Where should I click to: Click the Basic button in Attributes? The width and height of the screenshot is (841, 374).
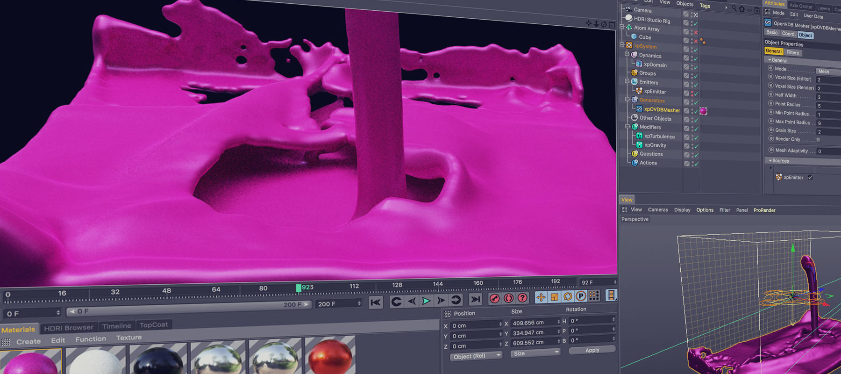tap(772, 32)
